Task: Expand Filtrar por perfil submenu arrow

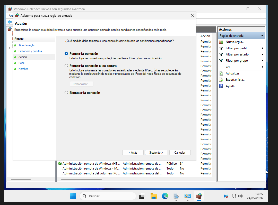Action: tap(262, 48)
